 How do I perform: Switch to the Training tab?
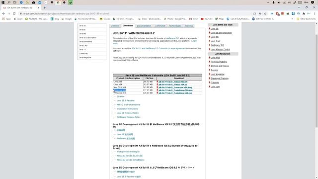189,26
